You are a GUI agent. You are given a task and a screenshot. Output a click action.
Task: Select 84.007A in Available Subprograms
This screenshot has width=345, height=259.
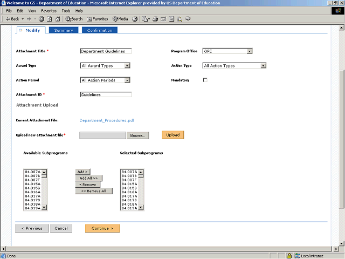click(x=32, y=172)
